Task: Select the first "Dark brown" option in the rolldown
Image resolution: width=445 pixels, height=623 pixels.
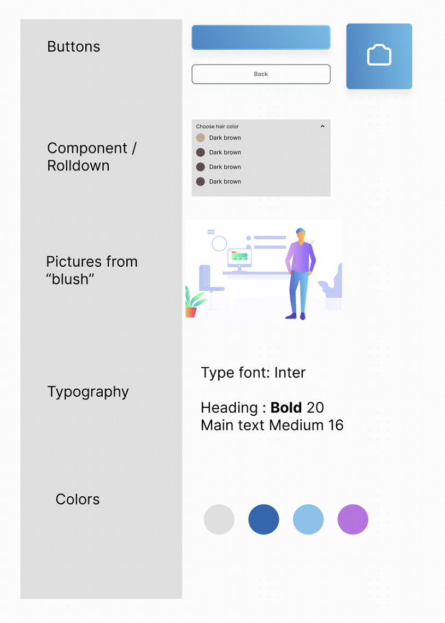Action: pos(225,138)
